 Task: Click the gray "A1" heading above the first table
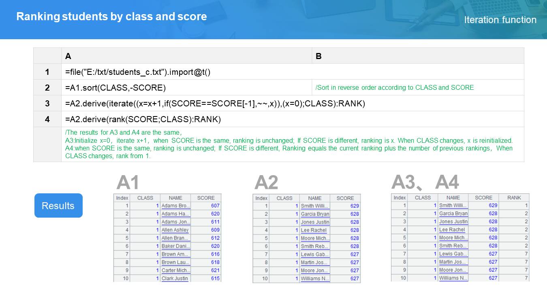(x=128, y=182)
